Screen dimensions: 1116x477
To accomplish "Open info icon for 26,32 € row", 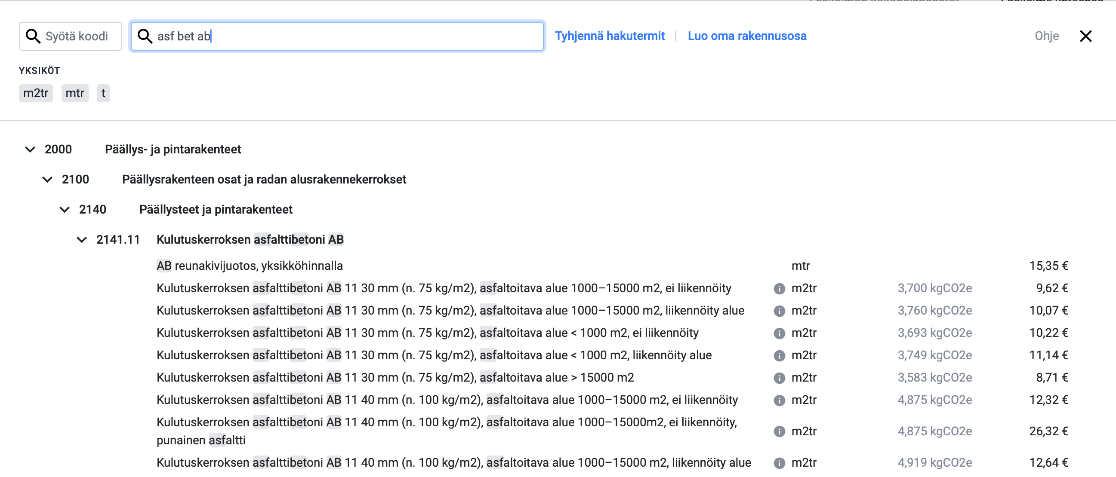I will coord(779,431).
